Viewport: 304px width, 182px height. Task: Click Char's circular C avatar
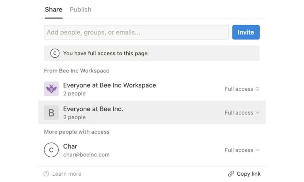click(51, 150)
